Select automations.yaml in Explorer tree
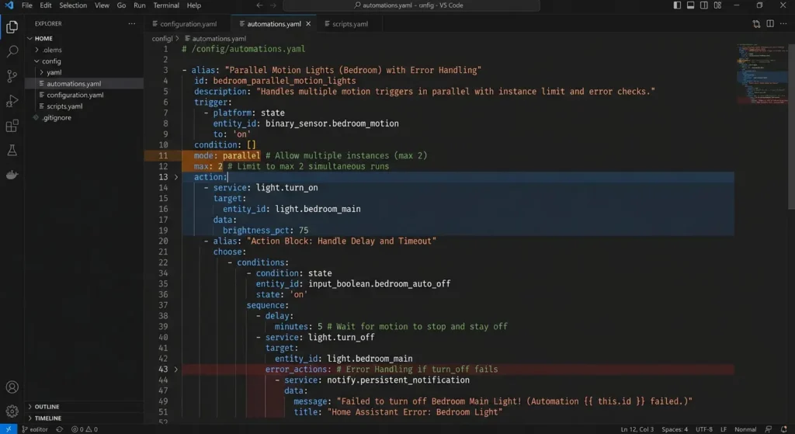Image resolution: width=795 pixels, height=434 pixels. 84,84
